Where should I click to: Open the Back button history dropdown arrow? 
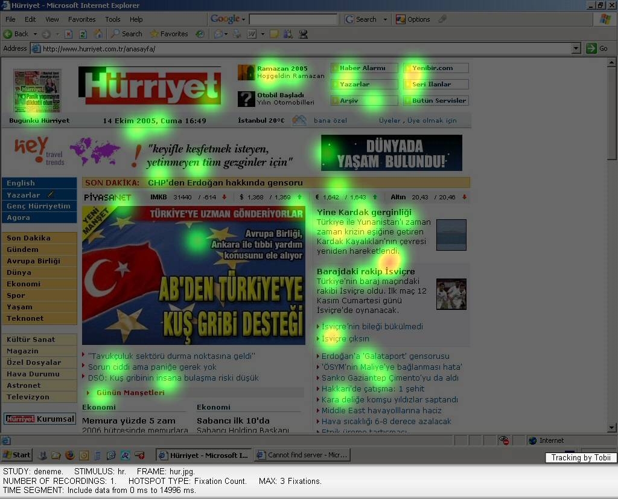(x=35, y=34)
